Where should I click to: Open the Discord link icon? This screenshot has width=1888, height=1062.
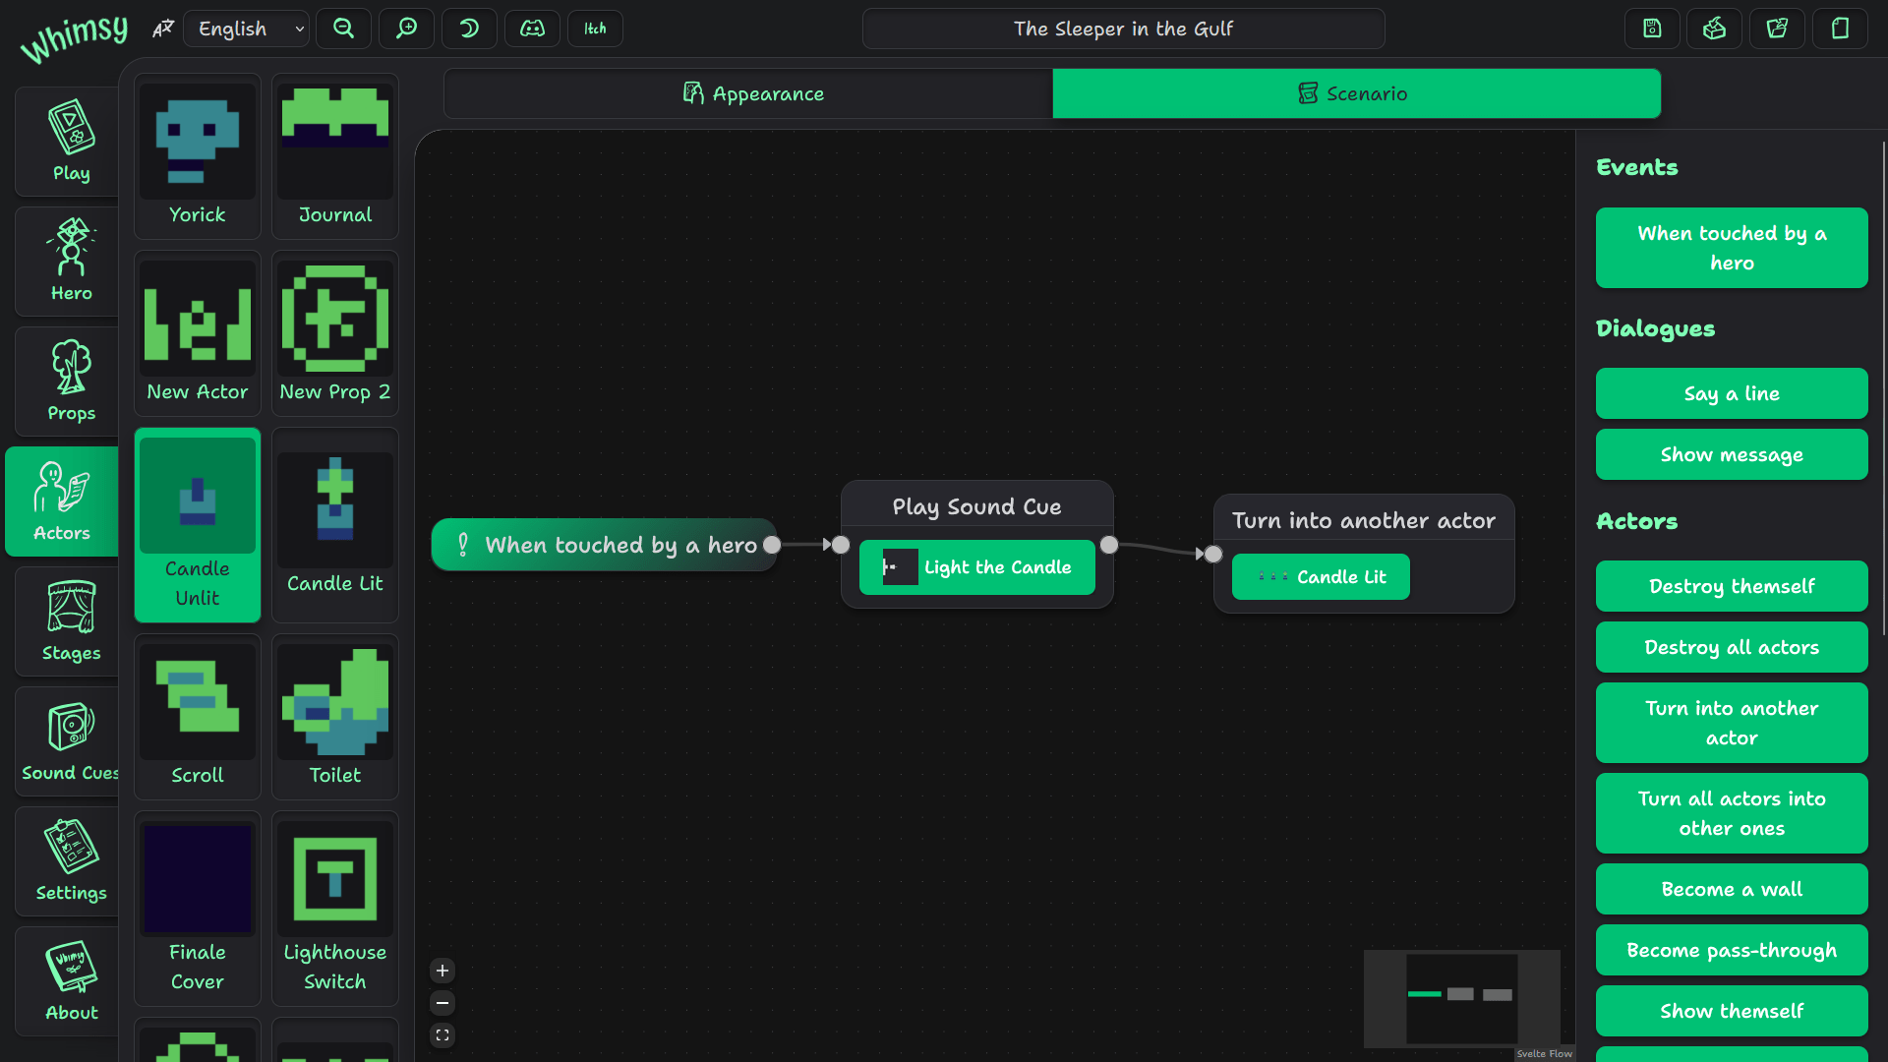coord(532,29)
